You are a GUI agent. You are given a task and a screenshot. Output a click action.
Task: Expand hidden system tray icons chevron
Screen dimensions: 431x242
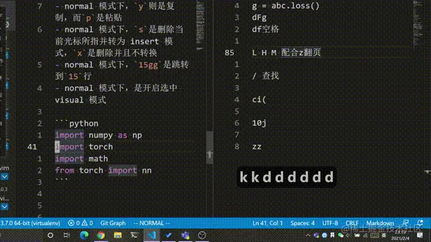click(x=308, y=235)
